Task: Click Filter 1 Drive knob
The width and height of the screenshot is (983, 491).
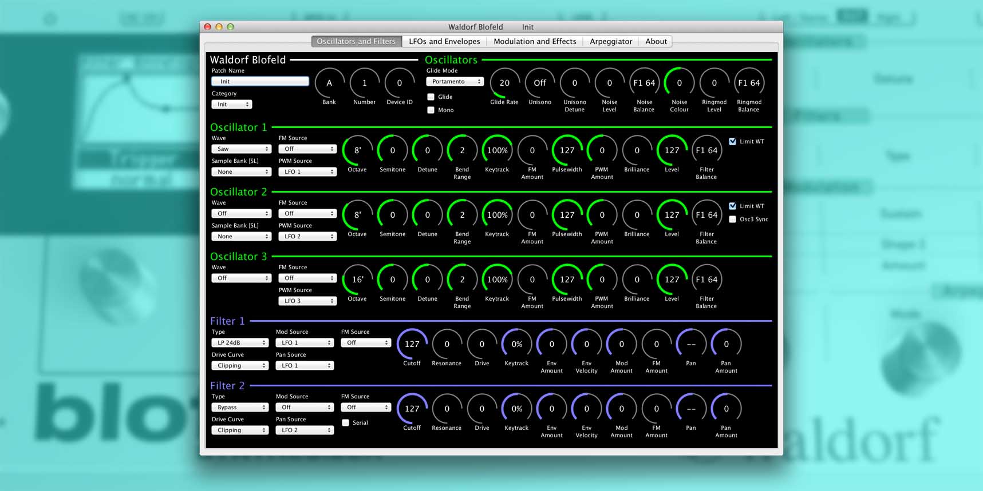Action: [482, 344]
